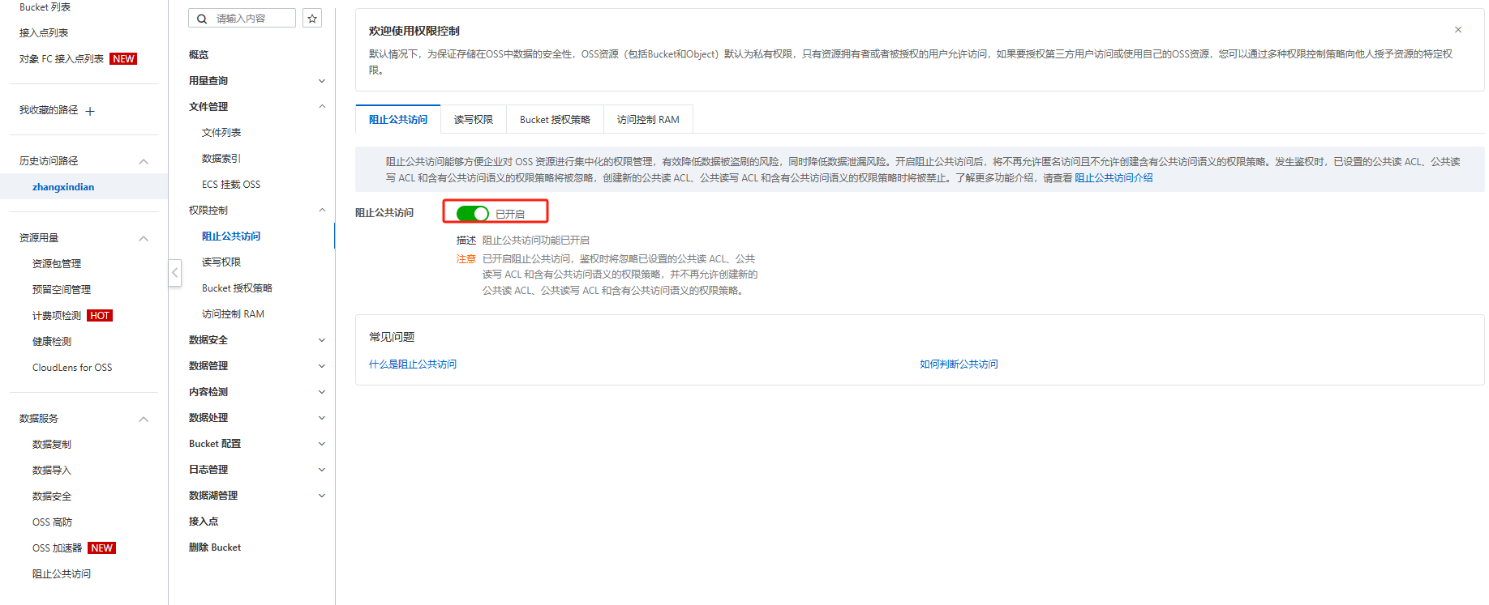Click the magnifier search icon in sidebar

(x=202, y=19)
